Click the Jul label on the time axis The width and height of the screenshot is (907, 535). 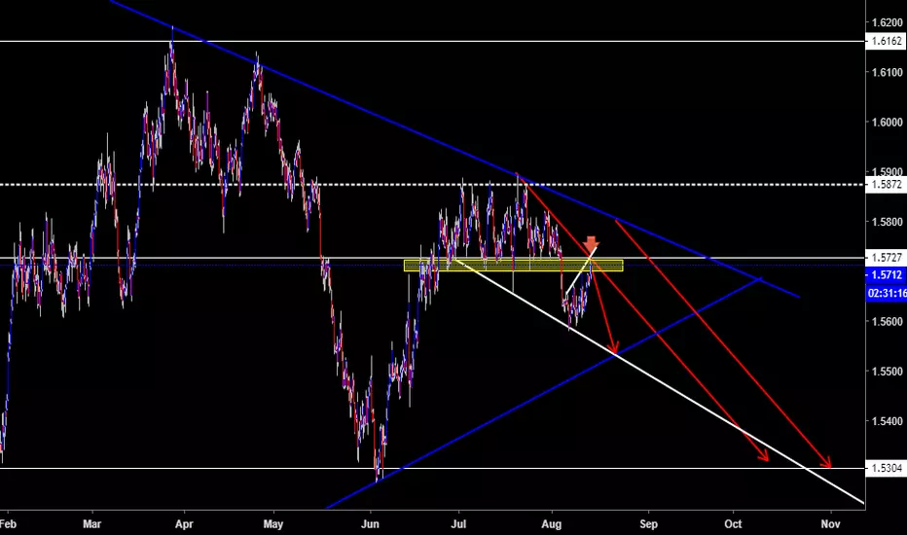[458, 524]
